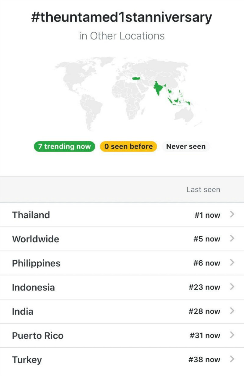Click the Turkey row chevron arrow
Viewport: 244px width, 376px height.
[232, 359]
